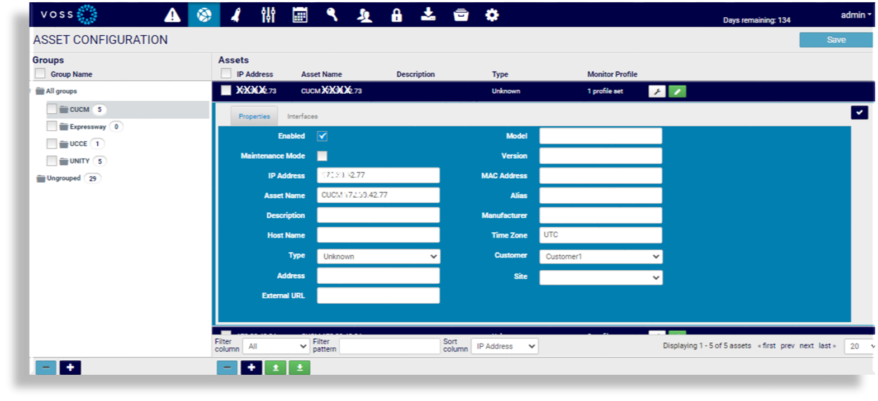Click the alert triangle icon in top bar

click(x=172, y=15)
